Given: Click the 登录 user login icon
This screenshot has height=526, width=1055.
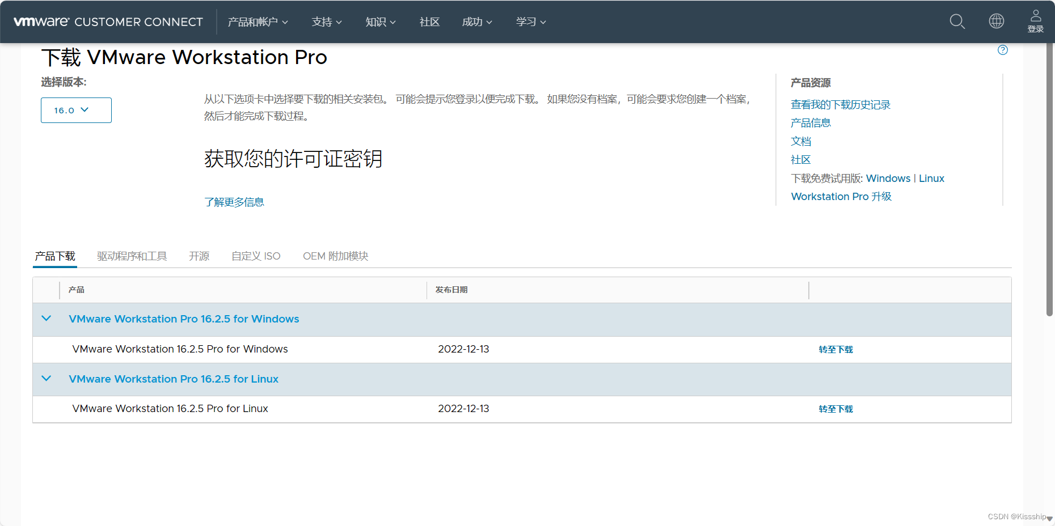Looking at the screenshot, I should point(1036,21).
